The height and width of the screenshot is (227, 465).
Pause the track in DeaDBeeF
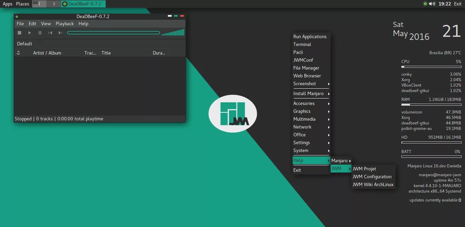pyautogui.click(x=40, y=33)
